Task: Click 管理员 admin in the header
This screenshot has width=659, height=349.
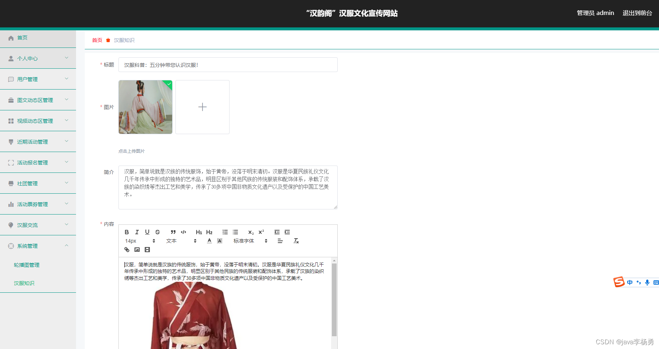Action: (595, 13)
